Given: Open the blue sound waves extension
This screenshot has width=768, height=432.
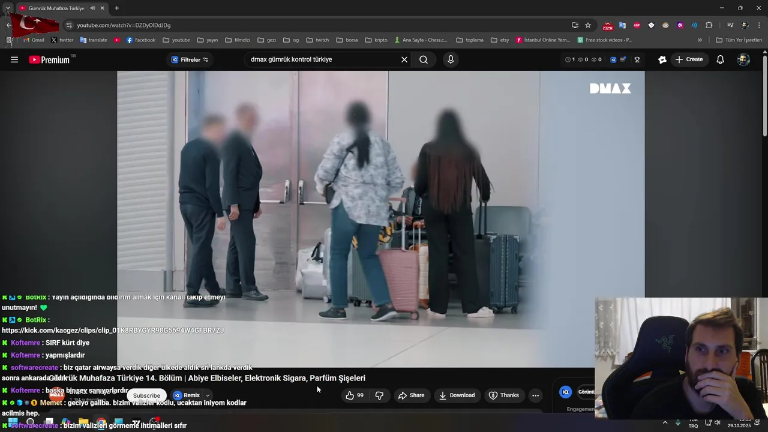Looking at the screenshot, I should pos(694,25).
